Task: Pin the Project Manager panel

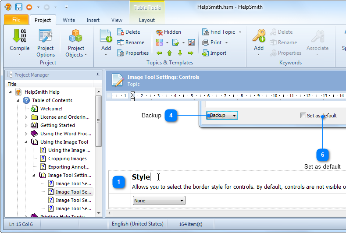Action: [98, 75]
